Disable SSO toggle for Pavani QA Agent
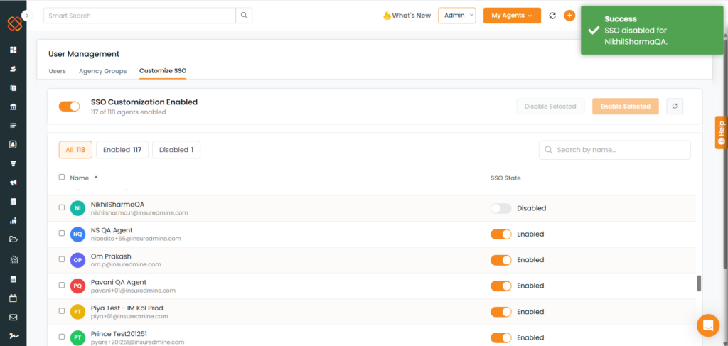 (x=501, y=286)
